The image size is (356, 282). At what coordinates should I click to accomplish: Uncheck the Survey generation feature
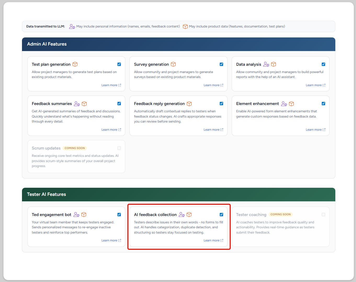click(x=221, y=64)
